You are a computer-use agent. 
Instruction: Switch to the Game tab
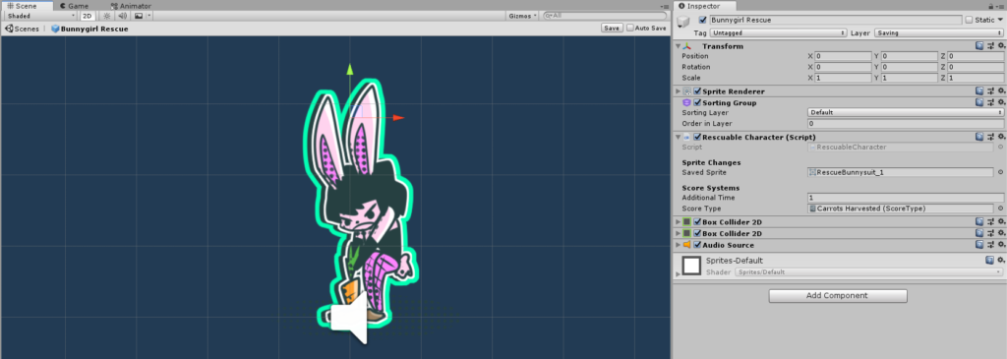[73, 6]
